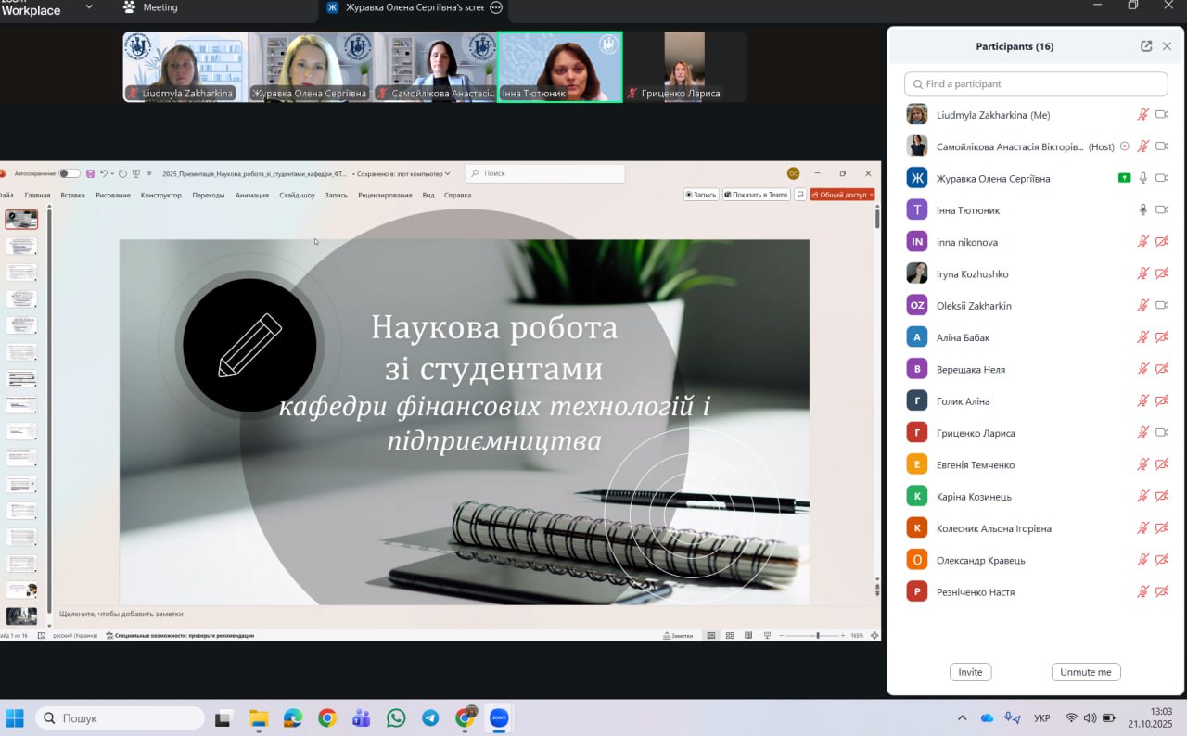Click the Zoom icon in the taskbar
This screenshot has width=1187, height=736.
[499, 718]
